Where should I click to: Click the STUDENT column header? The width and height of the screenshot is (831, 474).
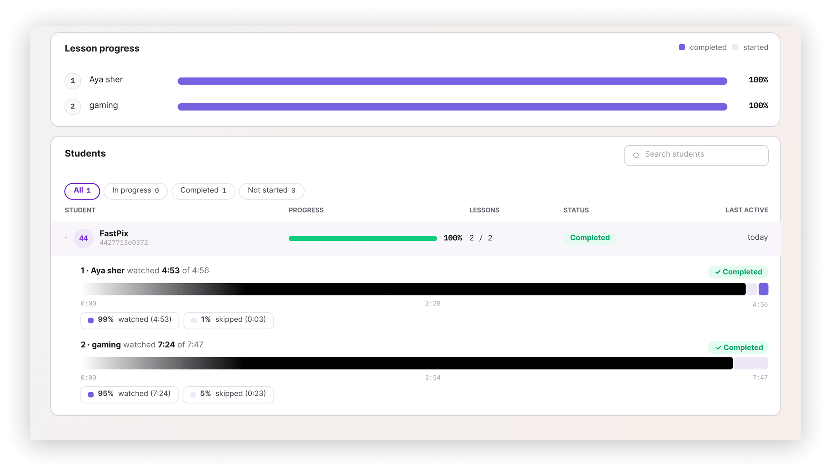pyautogui.click(x=80, y=210)
